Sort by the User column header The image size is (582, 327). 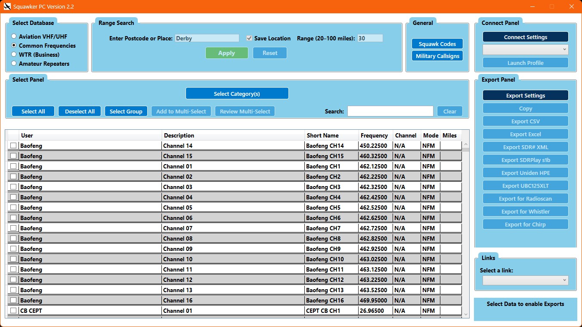[90, 135]
